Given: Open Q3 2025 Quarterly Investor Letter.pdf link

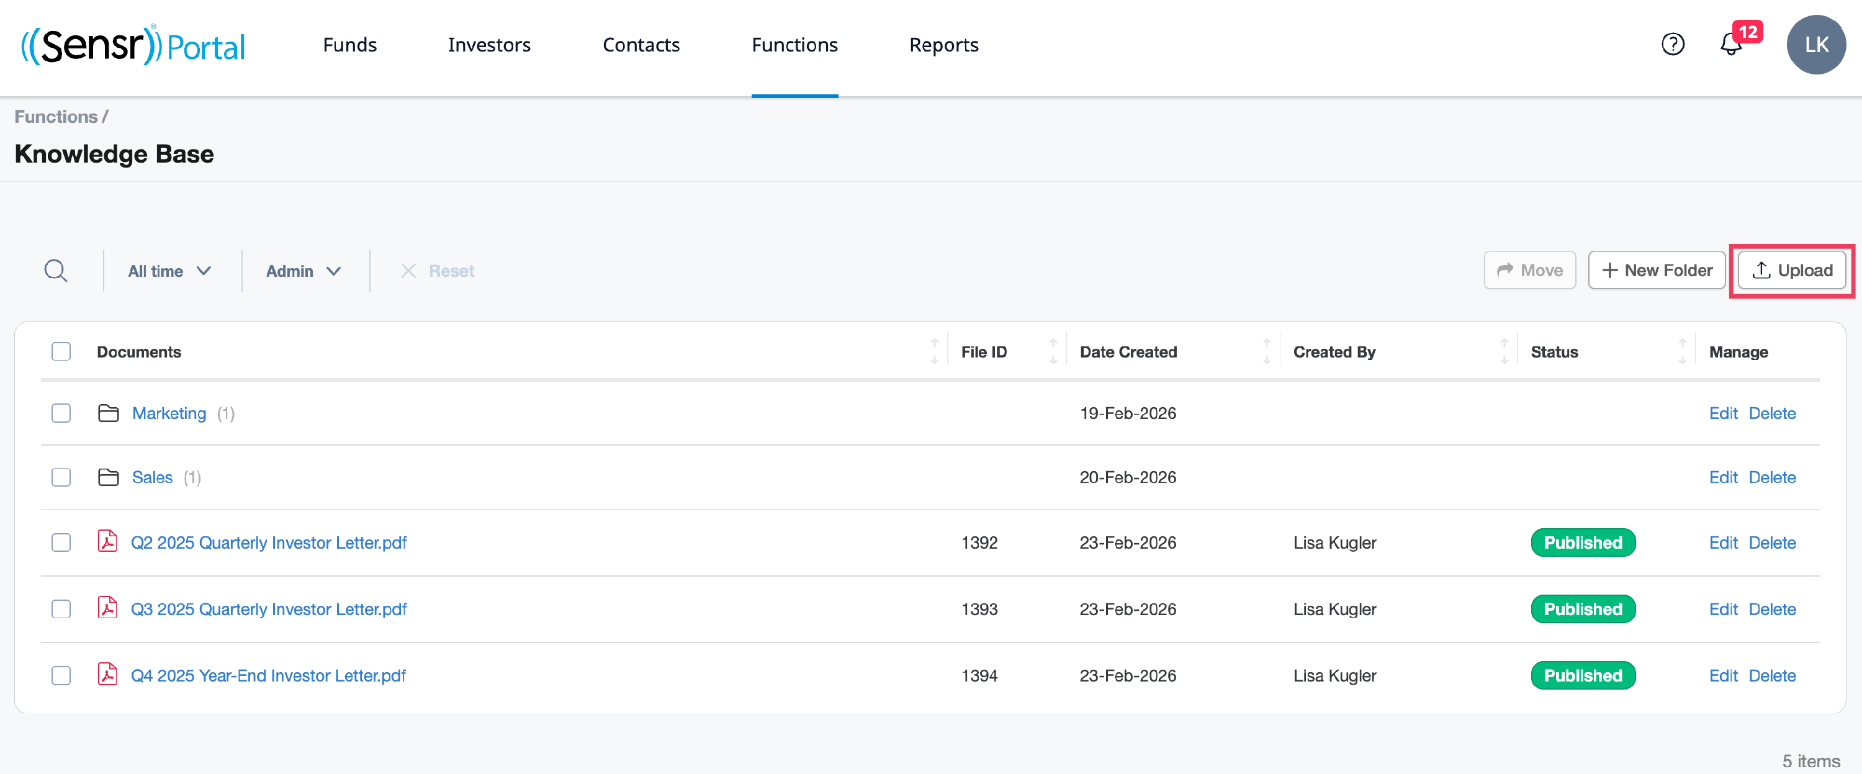Looking at the screenshot, I should 268,610.
